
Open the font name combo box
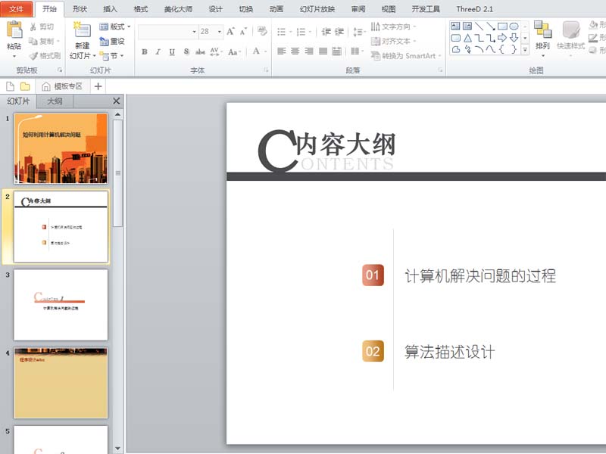167,32
